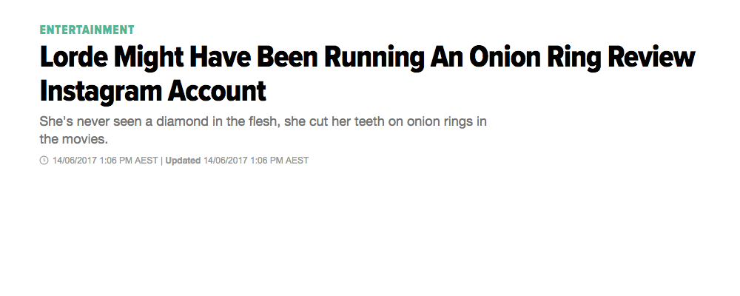Viewport: 740px width, 296px height.
Task: Click the first 14/06/2017 publish date
Action: pos(75,161)
